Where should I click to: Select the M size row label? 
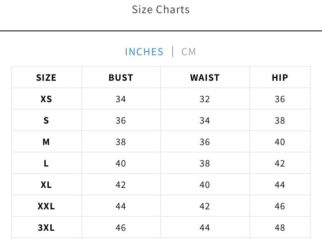click(46, 142)
